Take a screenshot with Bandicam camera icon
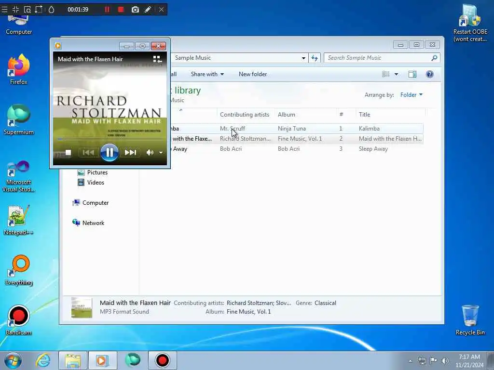The width and height of the screenshot is (494, 370). (135, 10)
